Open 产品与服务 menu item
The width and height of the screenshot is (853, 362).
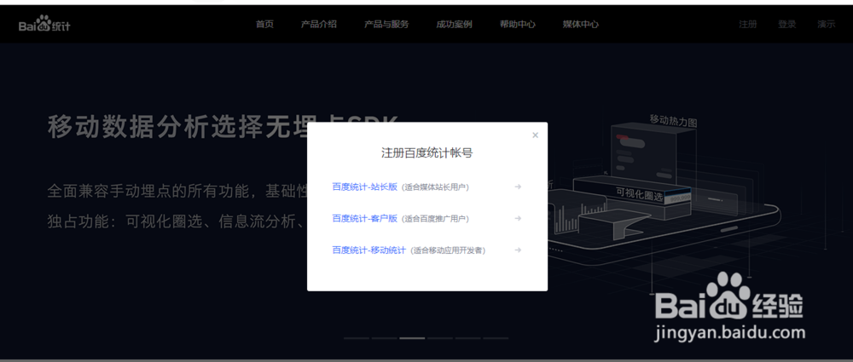pyautogui.click(x=386, y=25)
